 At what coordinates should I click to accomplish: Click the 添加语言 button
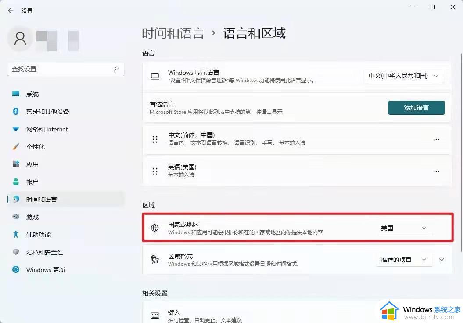coord(416,108)
